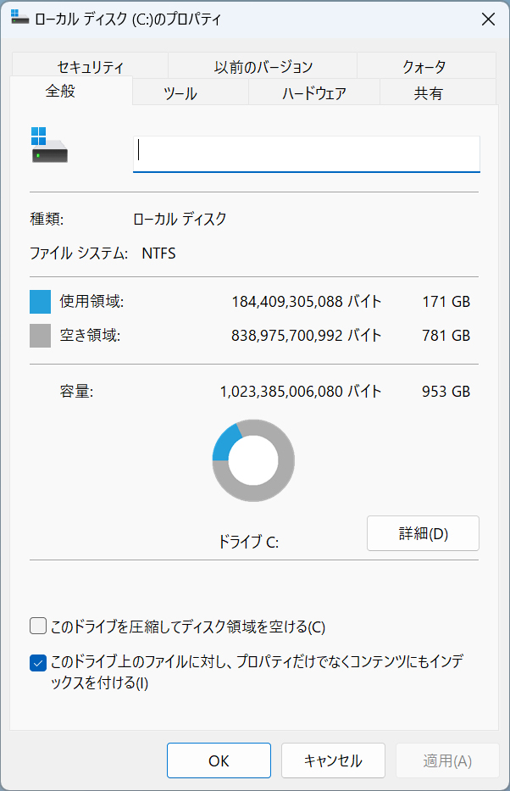510x791 pixels.
Task: Open the 以前のバージョン tab
Action: 263,66
